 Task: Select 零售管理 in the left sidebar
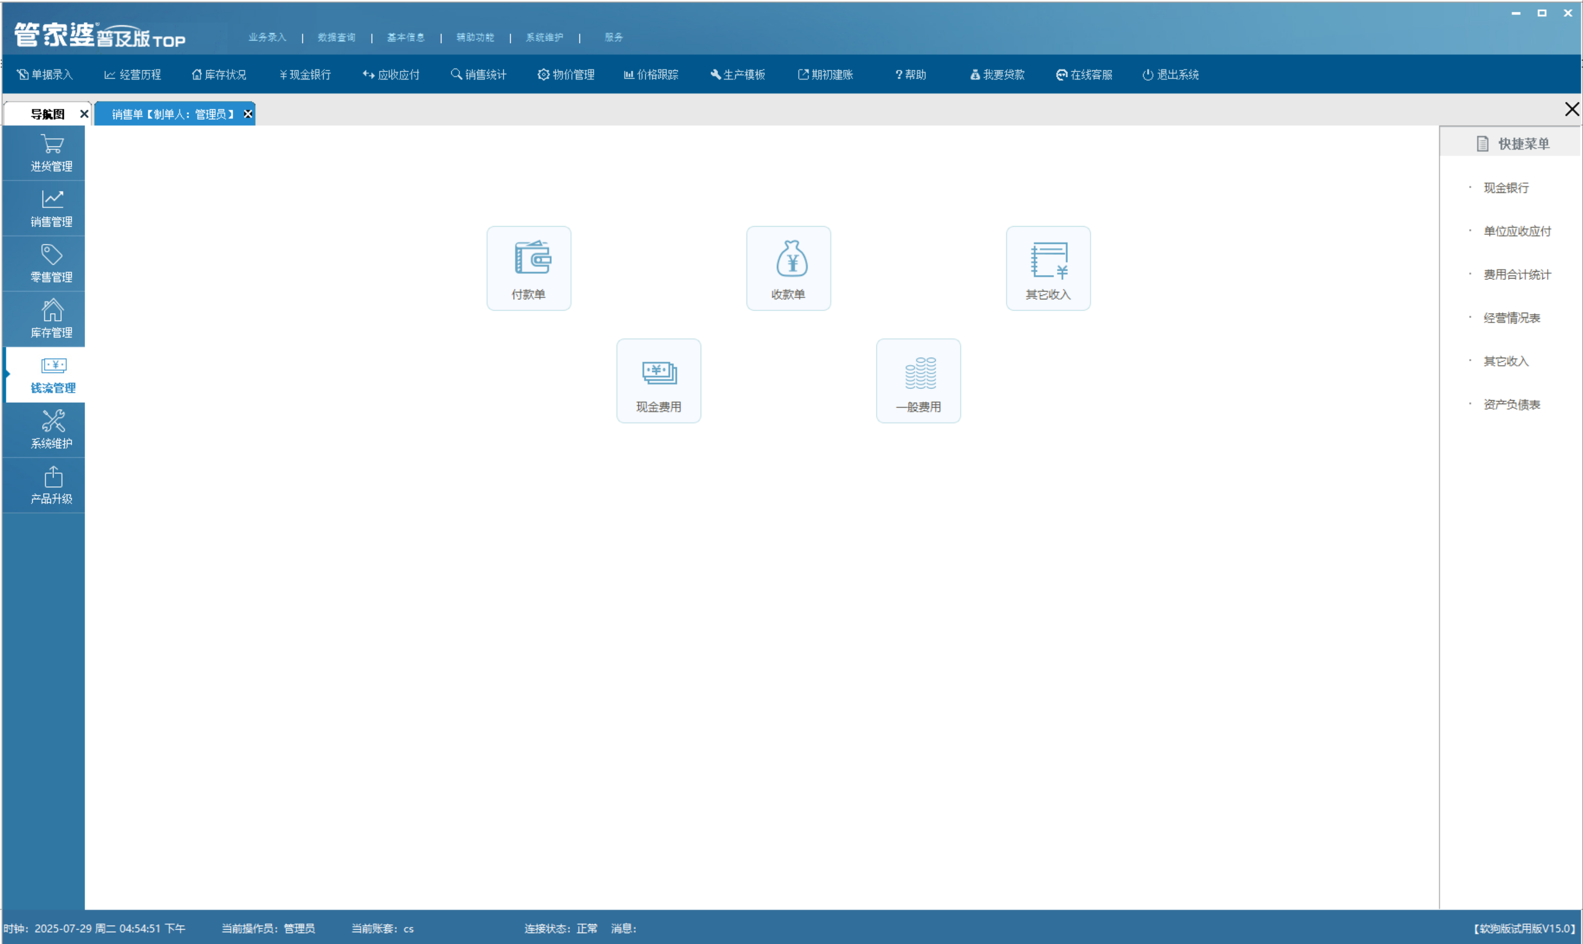[x=44, y=264]
